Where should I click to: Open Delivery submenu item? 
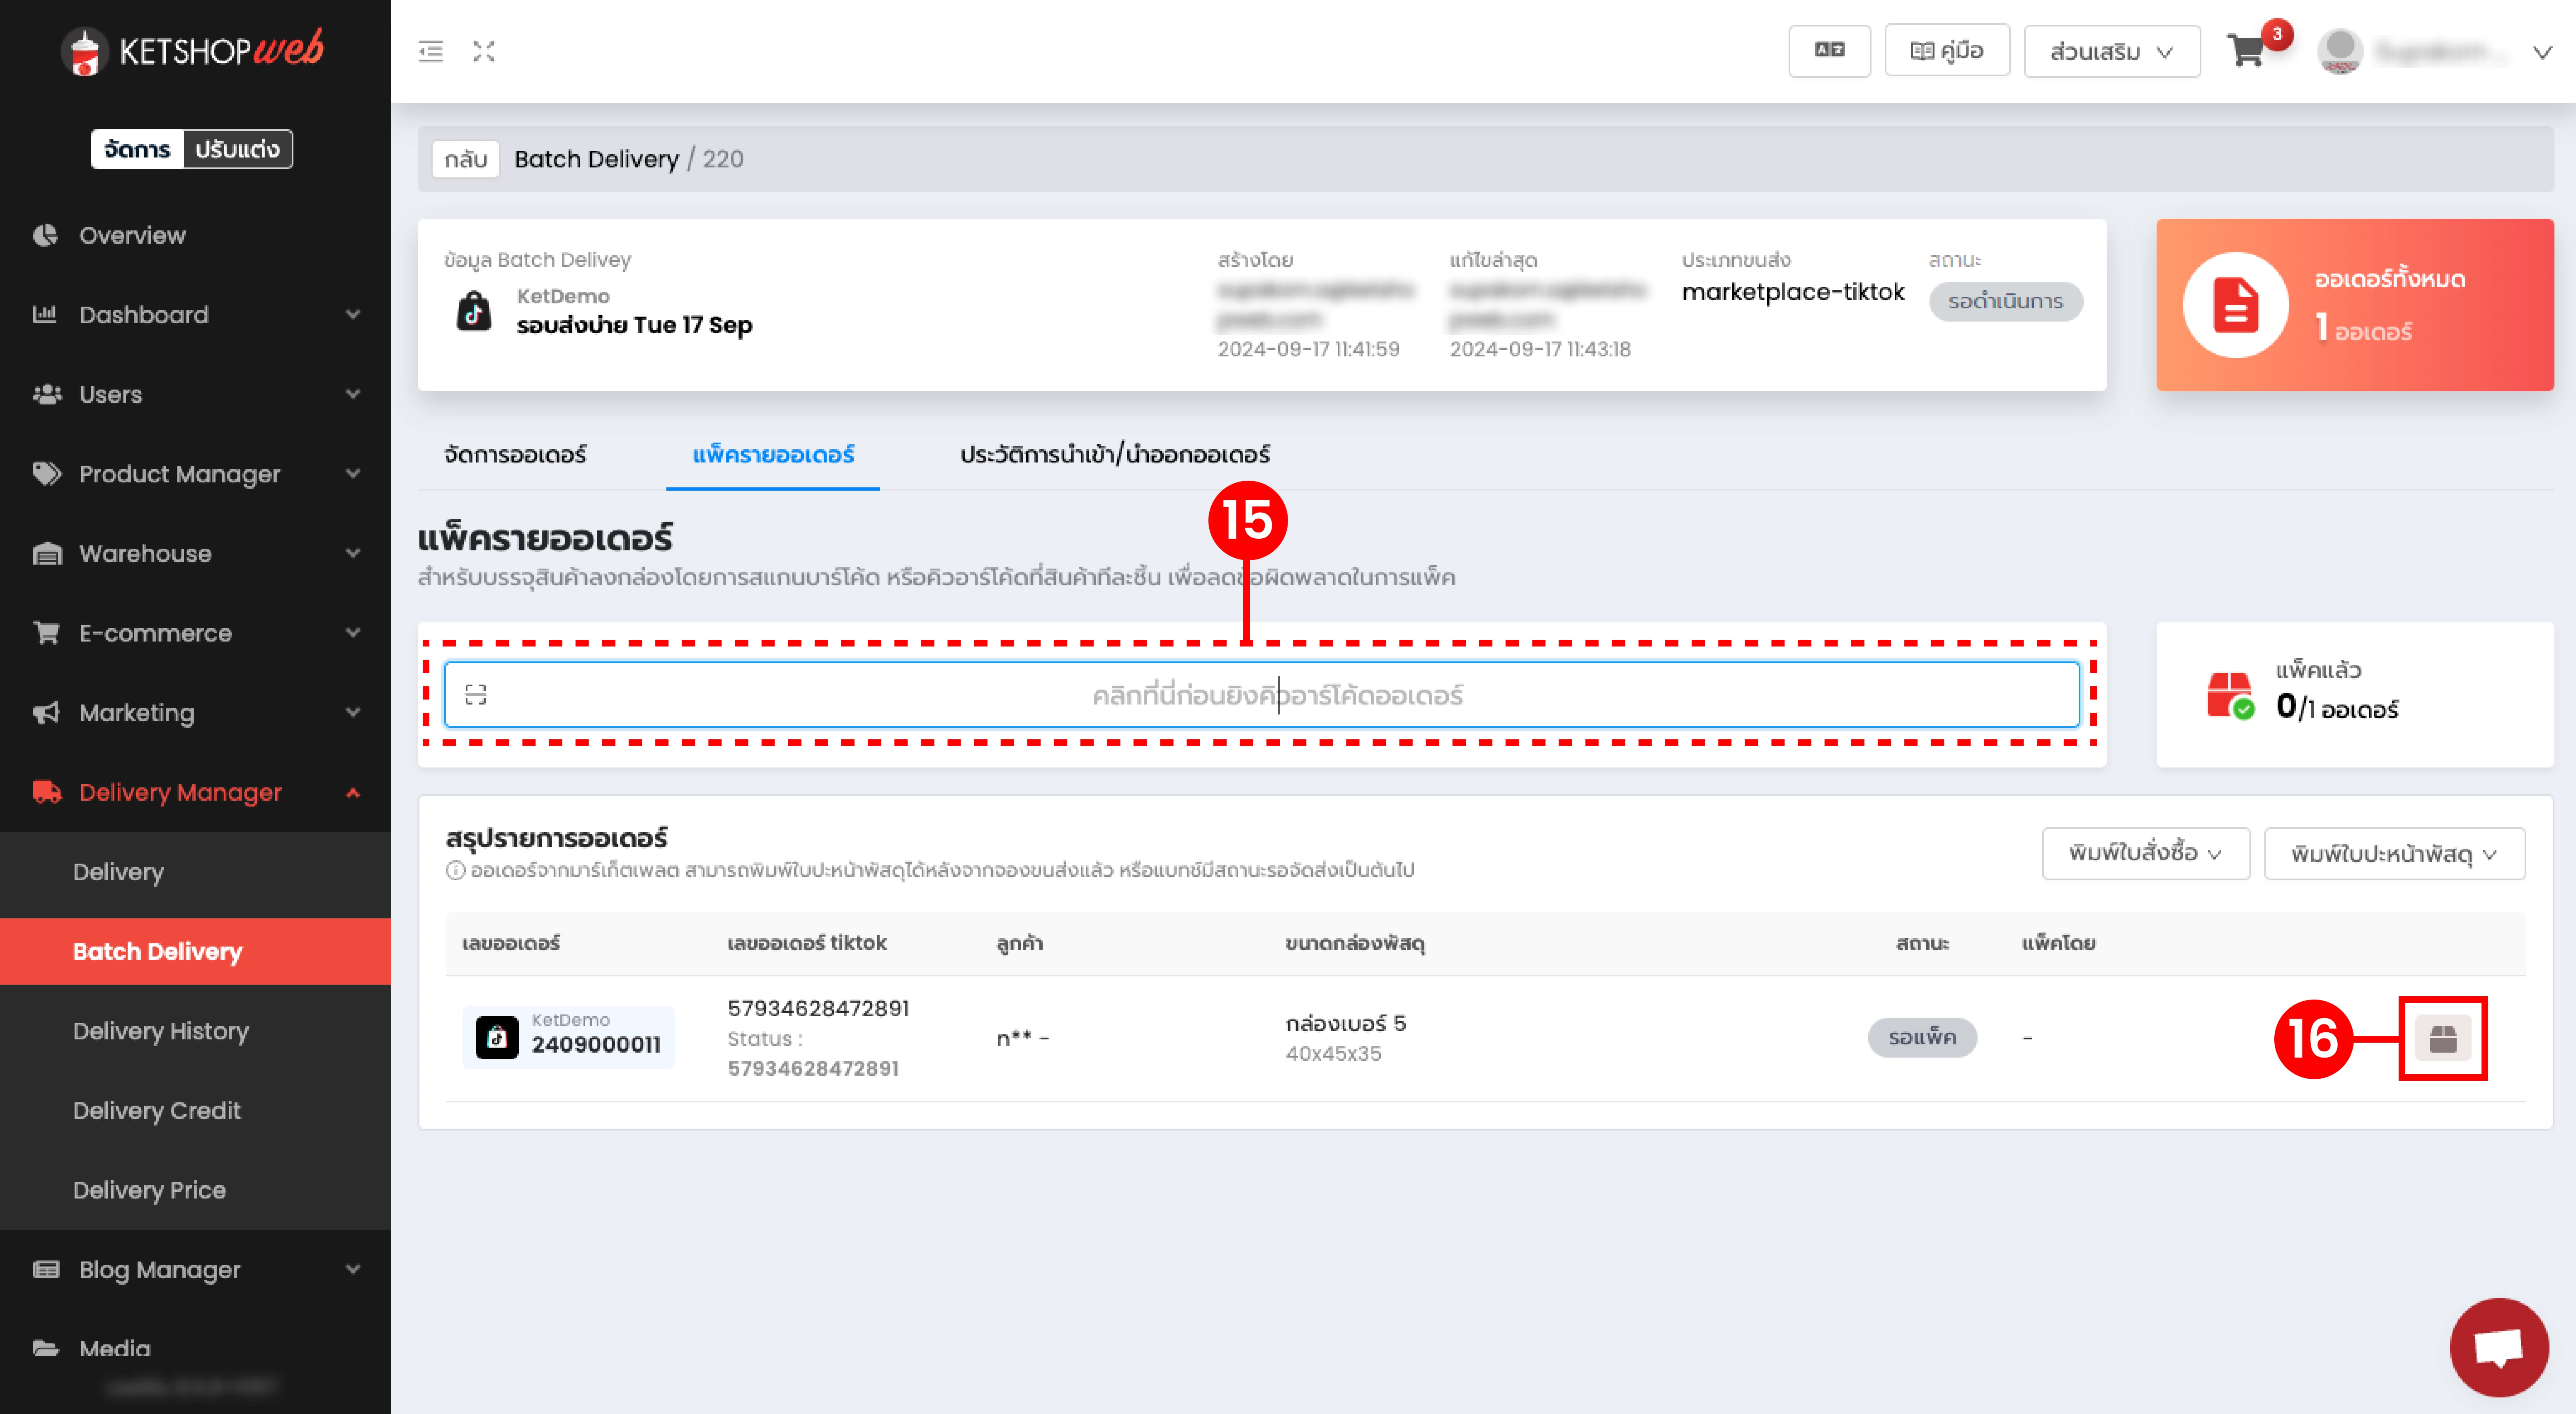(119, 871)
